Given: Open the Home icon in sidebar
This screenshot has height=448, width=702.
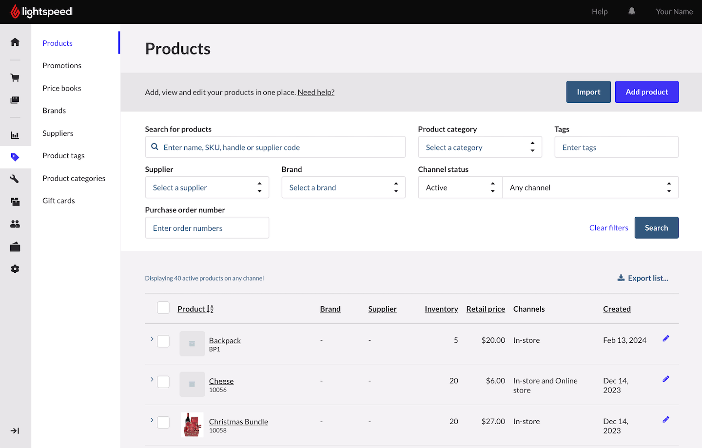Looking at the screenshot, I should tap(15, 42).
